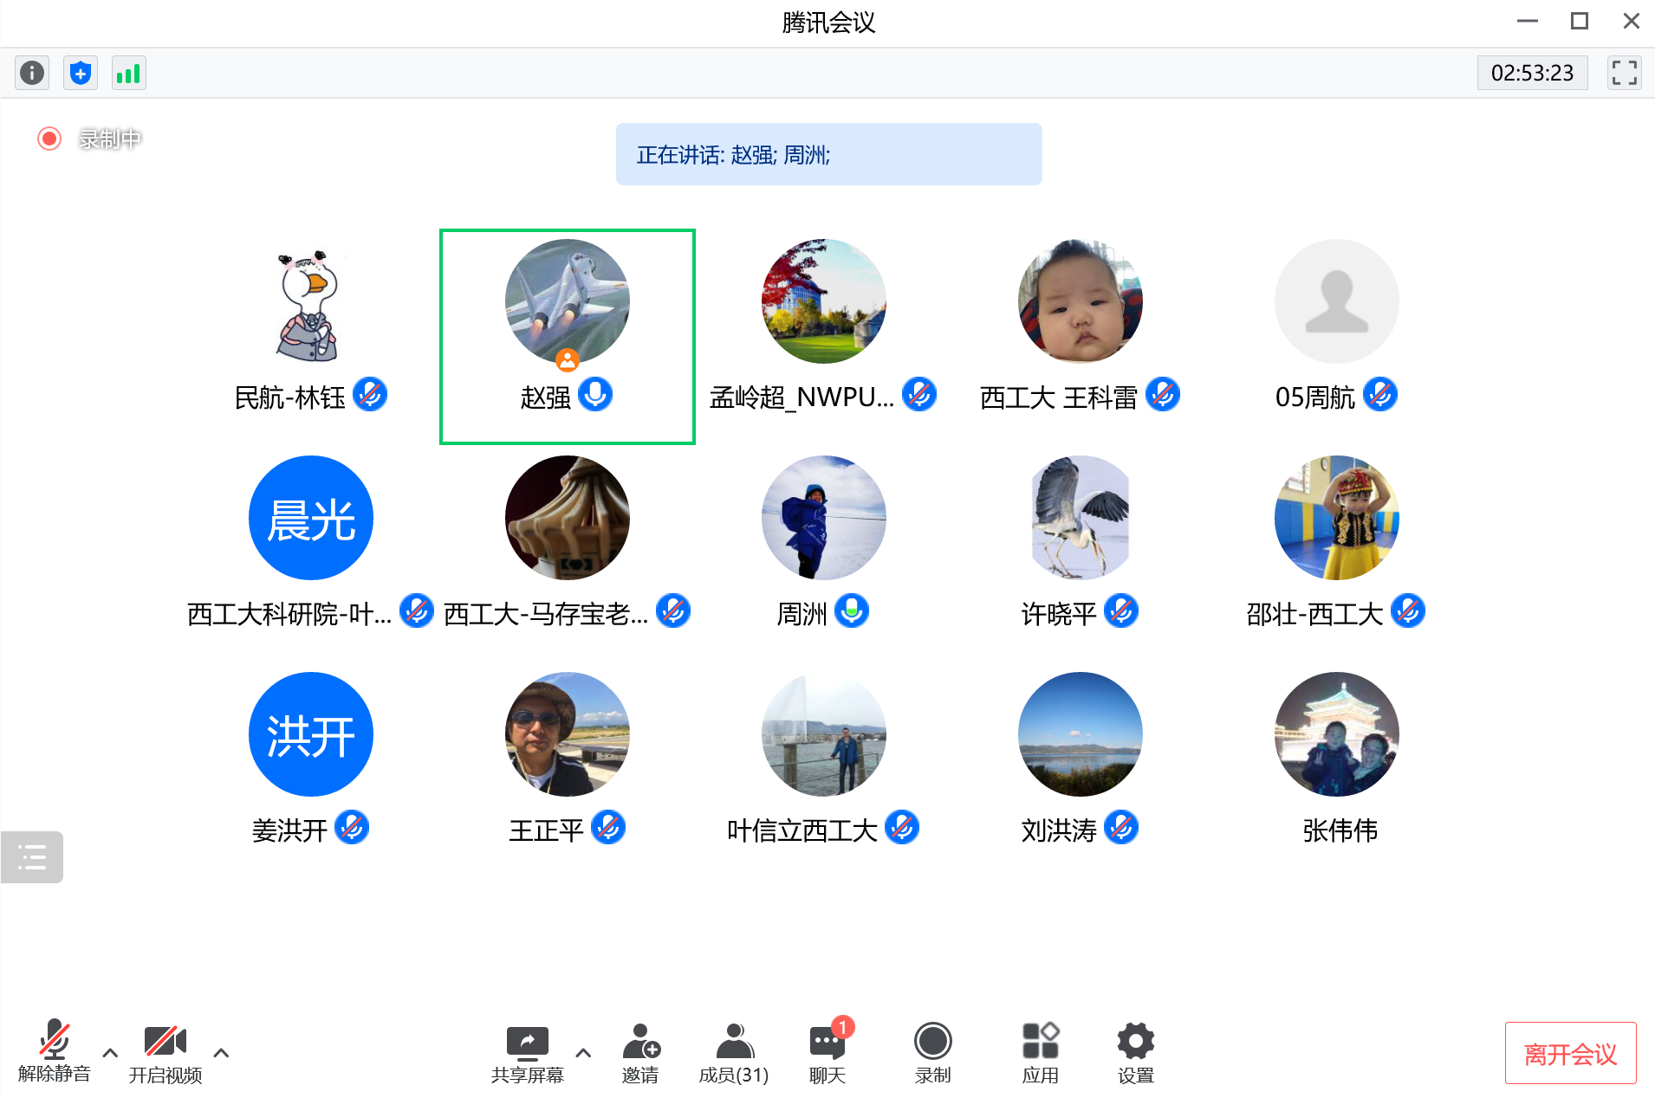The image size is (1655, 1098).
Task: Select the blue 晨光 avatar
Action: click(x=311, y=518)
